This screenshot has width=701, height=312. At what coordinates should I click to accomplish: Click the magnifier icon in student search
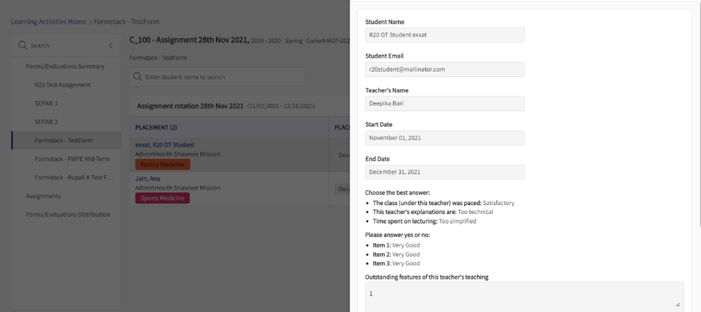coord(138,77)
